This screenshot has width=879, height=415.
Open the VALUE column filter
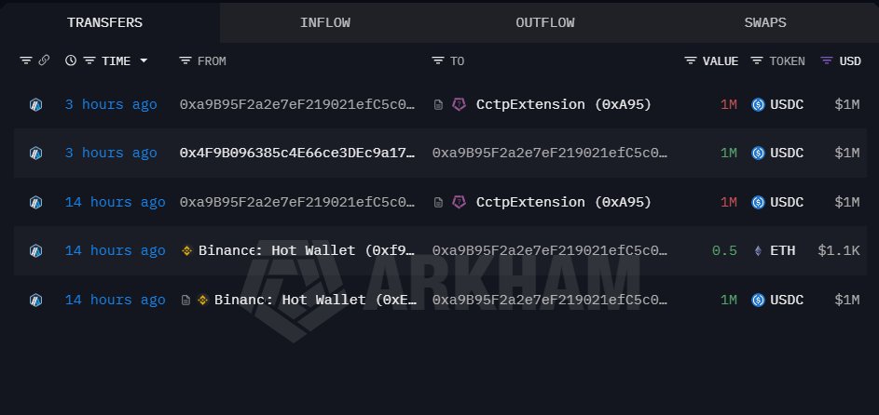point(691,61)
